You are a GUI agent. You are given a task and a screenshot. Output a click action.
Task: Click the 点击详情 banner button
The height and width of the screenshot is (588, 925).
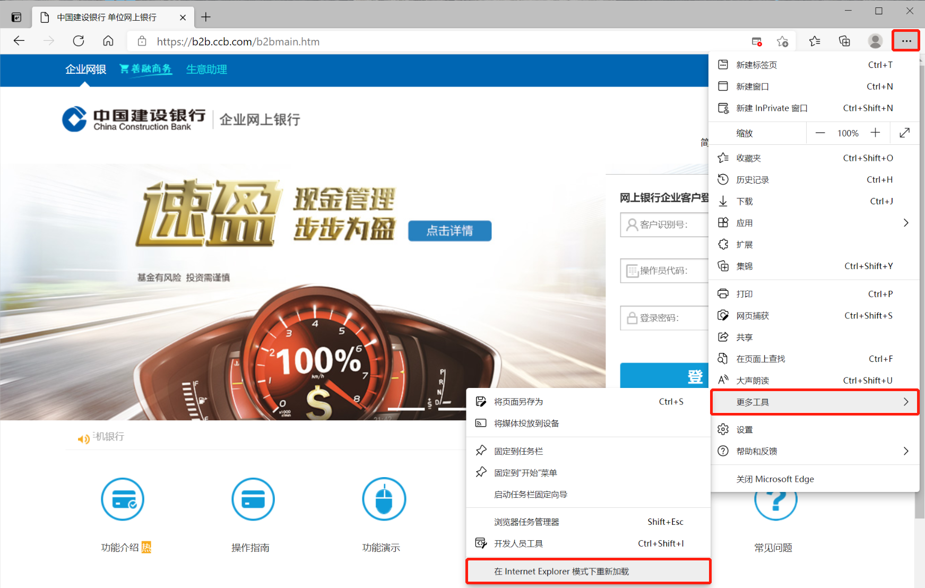pos(449,231)
